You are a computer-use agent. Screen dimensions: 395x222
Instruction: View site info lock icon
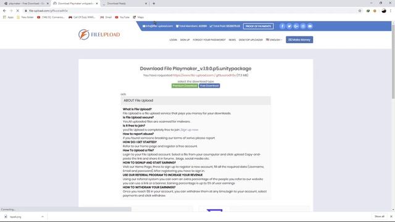point(26,11)
